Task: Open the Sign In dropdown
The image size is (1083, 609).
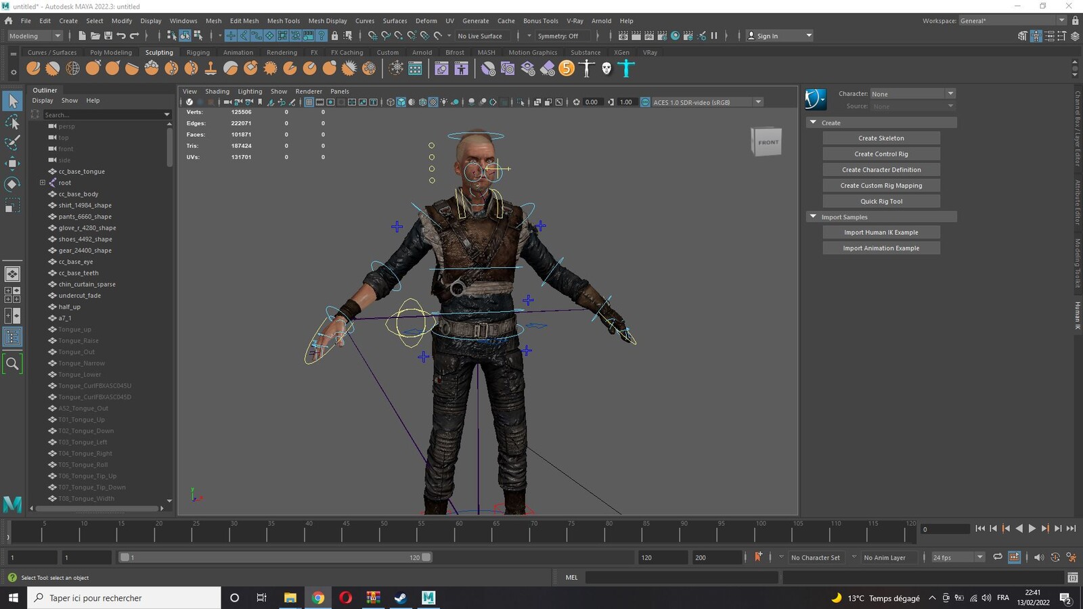Action: tap(779, 36)
